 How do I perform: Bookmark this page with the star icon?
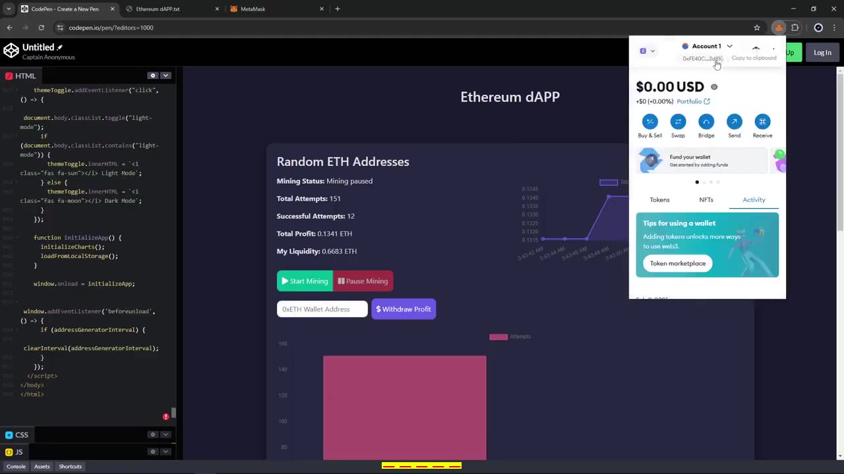[757, 28]
